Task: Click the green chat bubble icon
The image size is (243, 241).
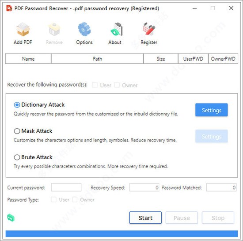Action: pyautogui.click(x=11, y=218)
